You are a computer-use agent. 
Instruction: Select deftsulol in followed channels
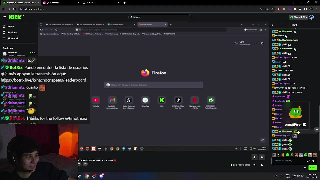coord(19,54)
